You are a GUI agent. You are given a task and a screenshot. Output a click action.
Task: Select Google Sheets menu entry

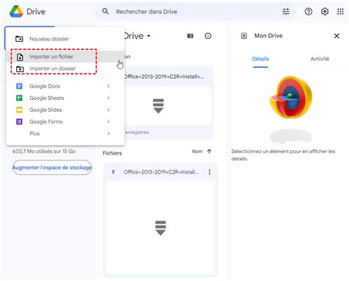tap(66, 98)
